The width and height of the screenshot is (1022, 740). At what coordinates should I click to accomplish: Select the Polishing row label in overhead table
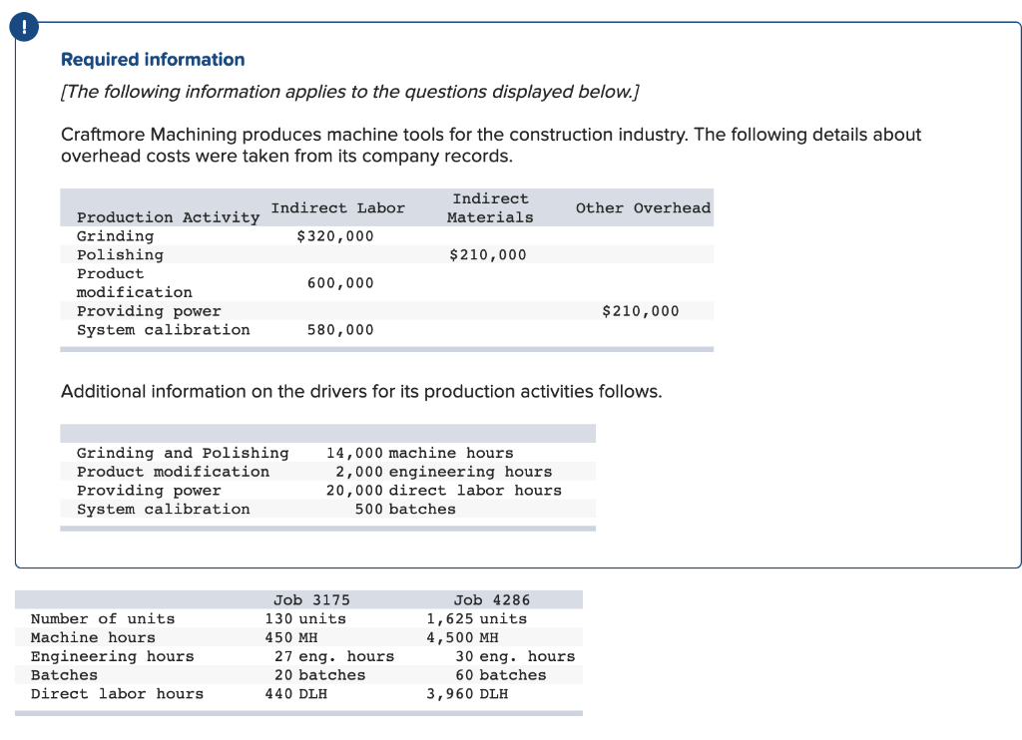tap(120, 254)
